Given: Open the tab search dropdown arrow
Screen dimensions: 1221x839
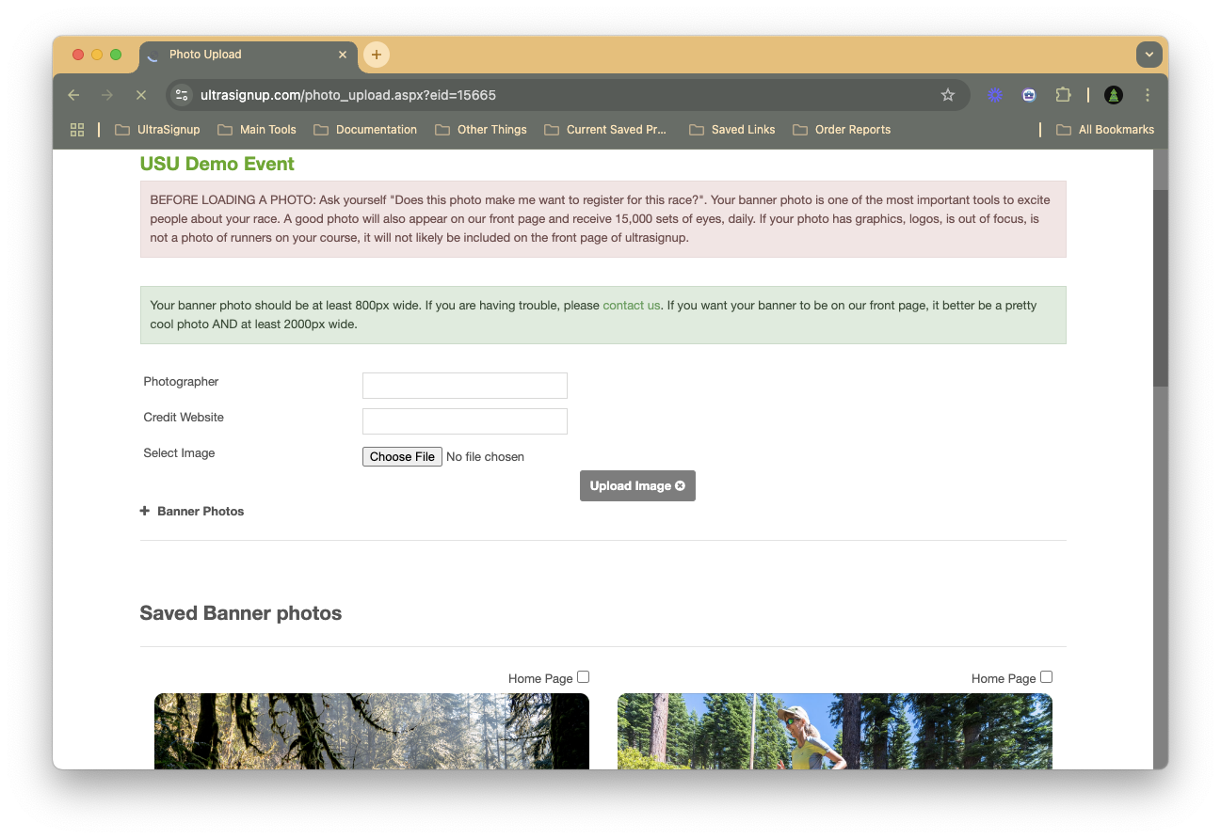Looking at the screenshot, I should click(x=1149, y=55).
